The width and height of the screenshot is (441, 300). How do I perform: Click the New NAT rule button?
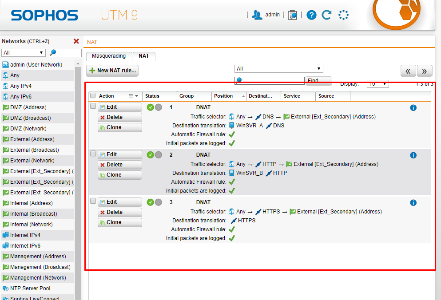click(x=112, y=71)
